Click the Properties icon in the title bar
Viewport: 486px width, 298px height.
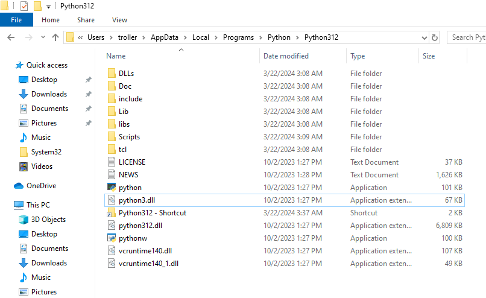tap(24, 6)
